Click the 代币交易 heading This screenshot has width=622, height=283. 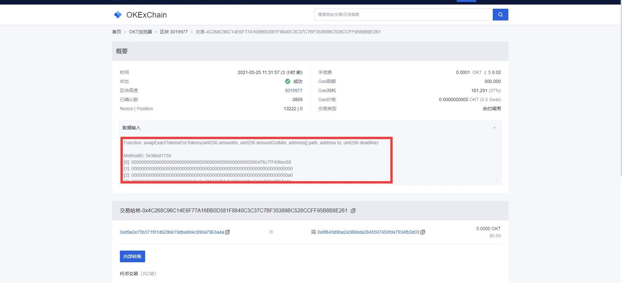129,274
